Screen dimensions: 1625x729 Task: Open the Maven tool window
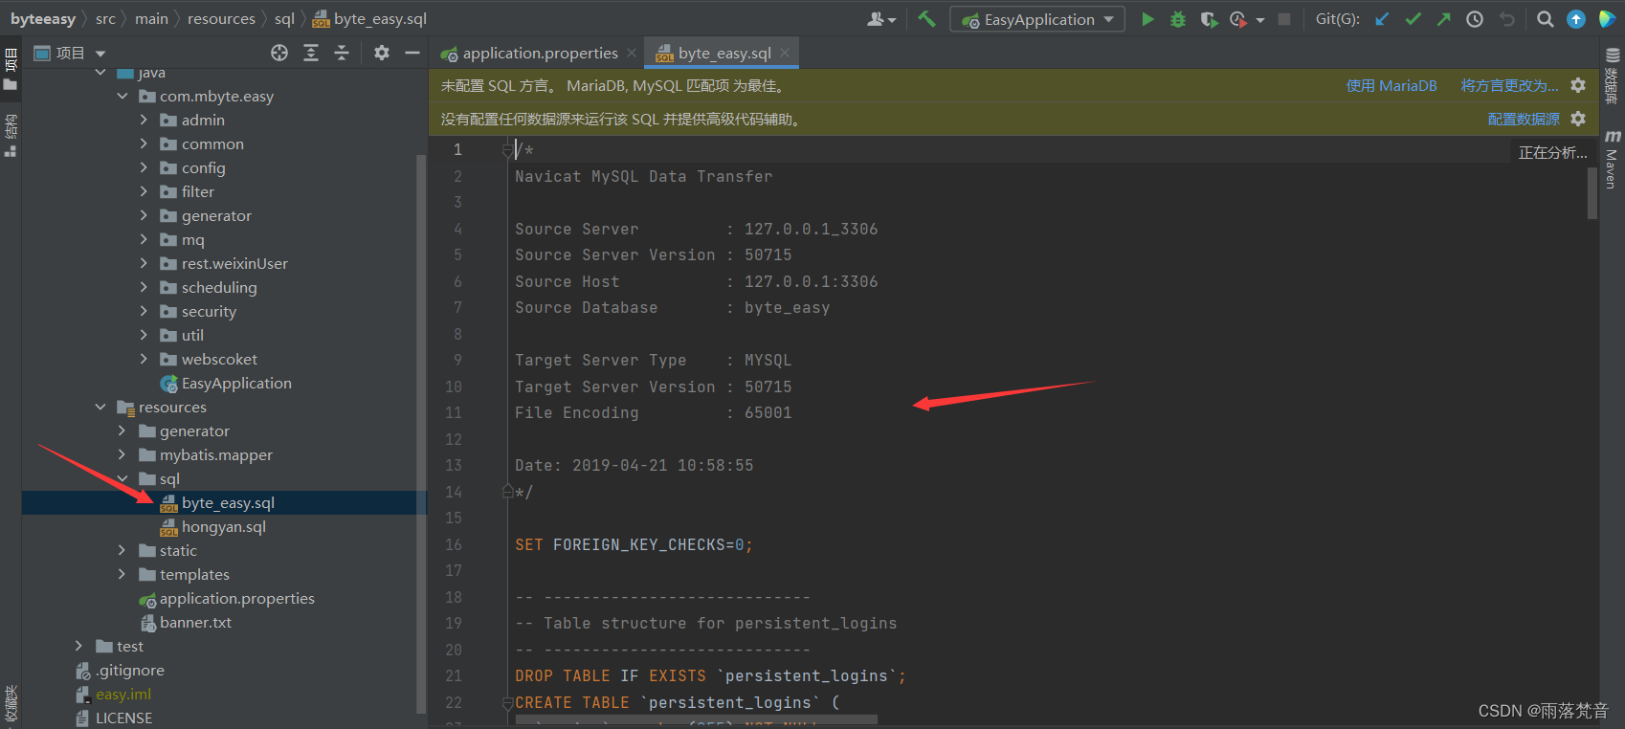click(x=1613, y=159)
